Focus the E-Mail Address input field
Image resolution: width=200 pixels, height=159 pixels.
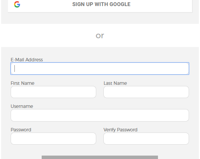(100, 69)
